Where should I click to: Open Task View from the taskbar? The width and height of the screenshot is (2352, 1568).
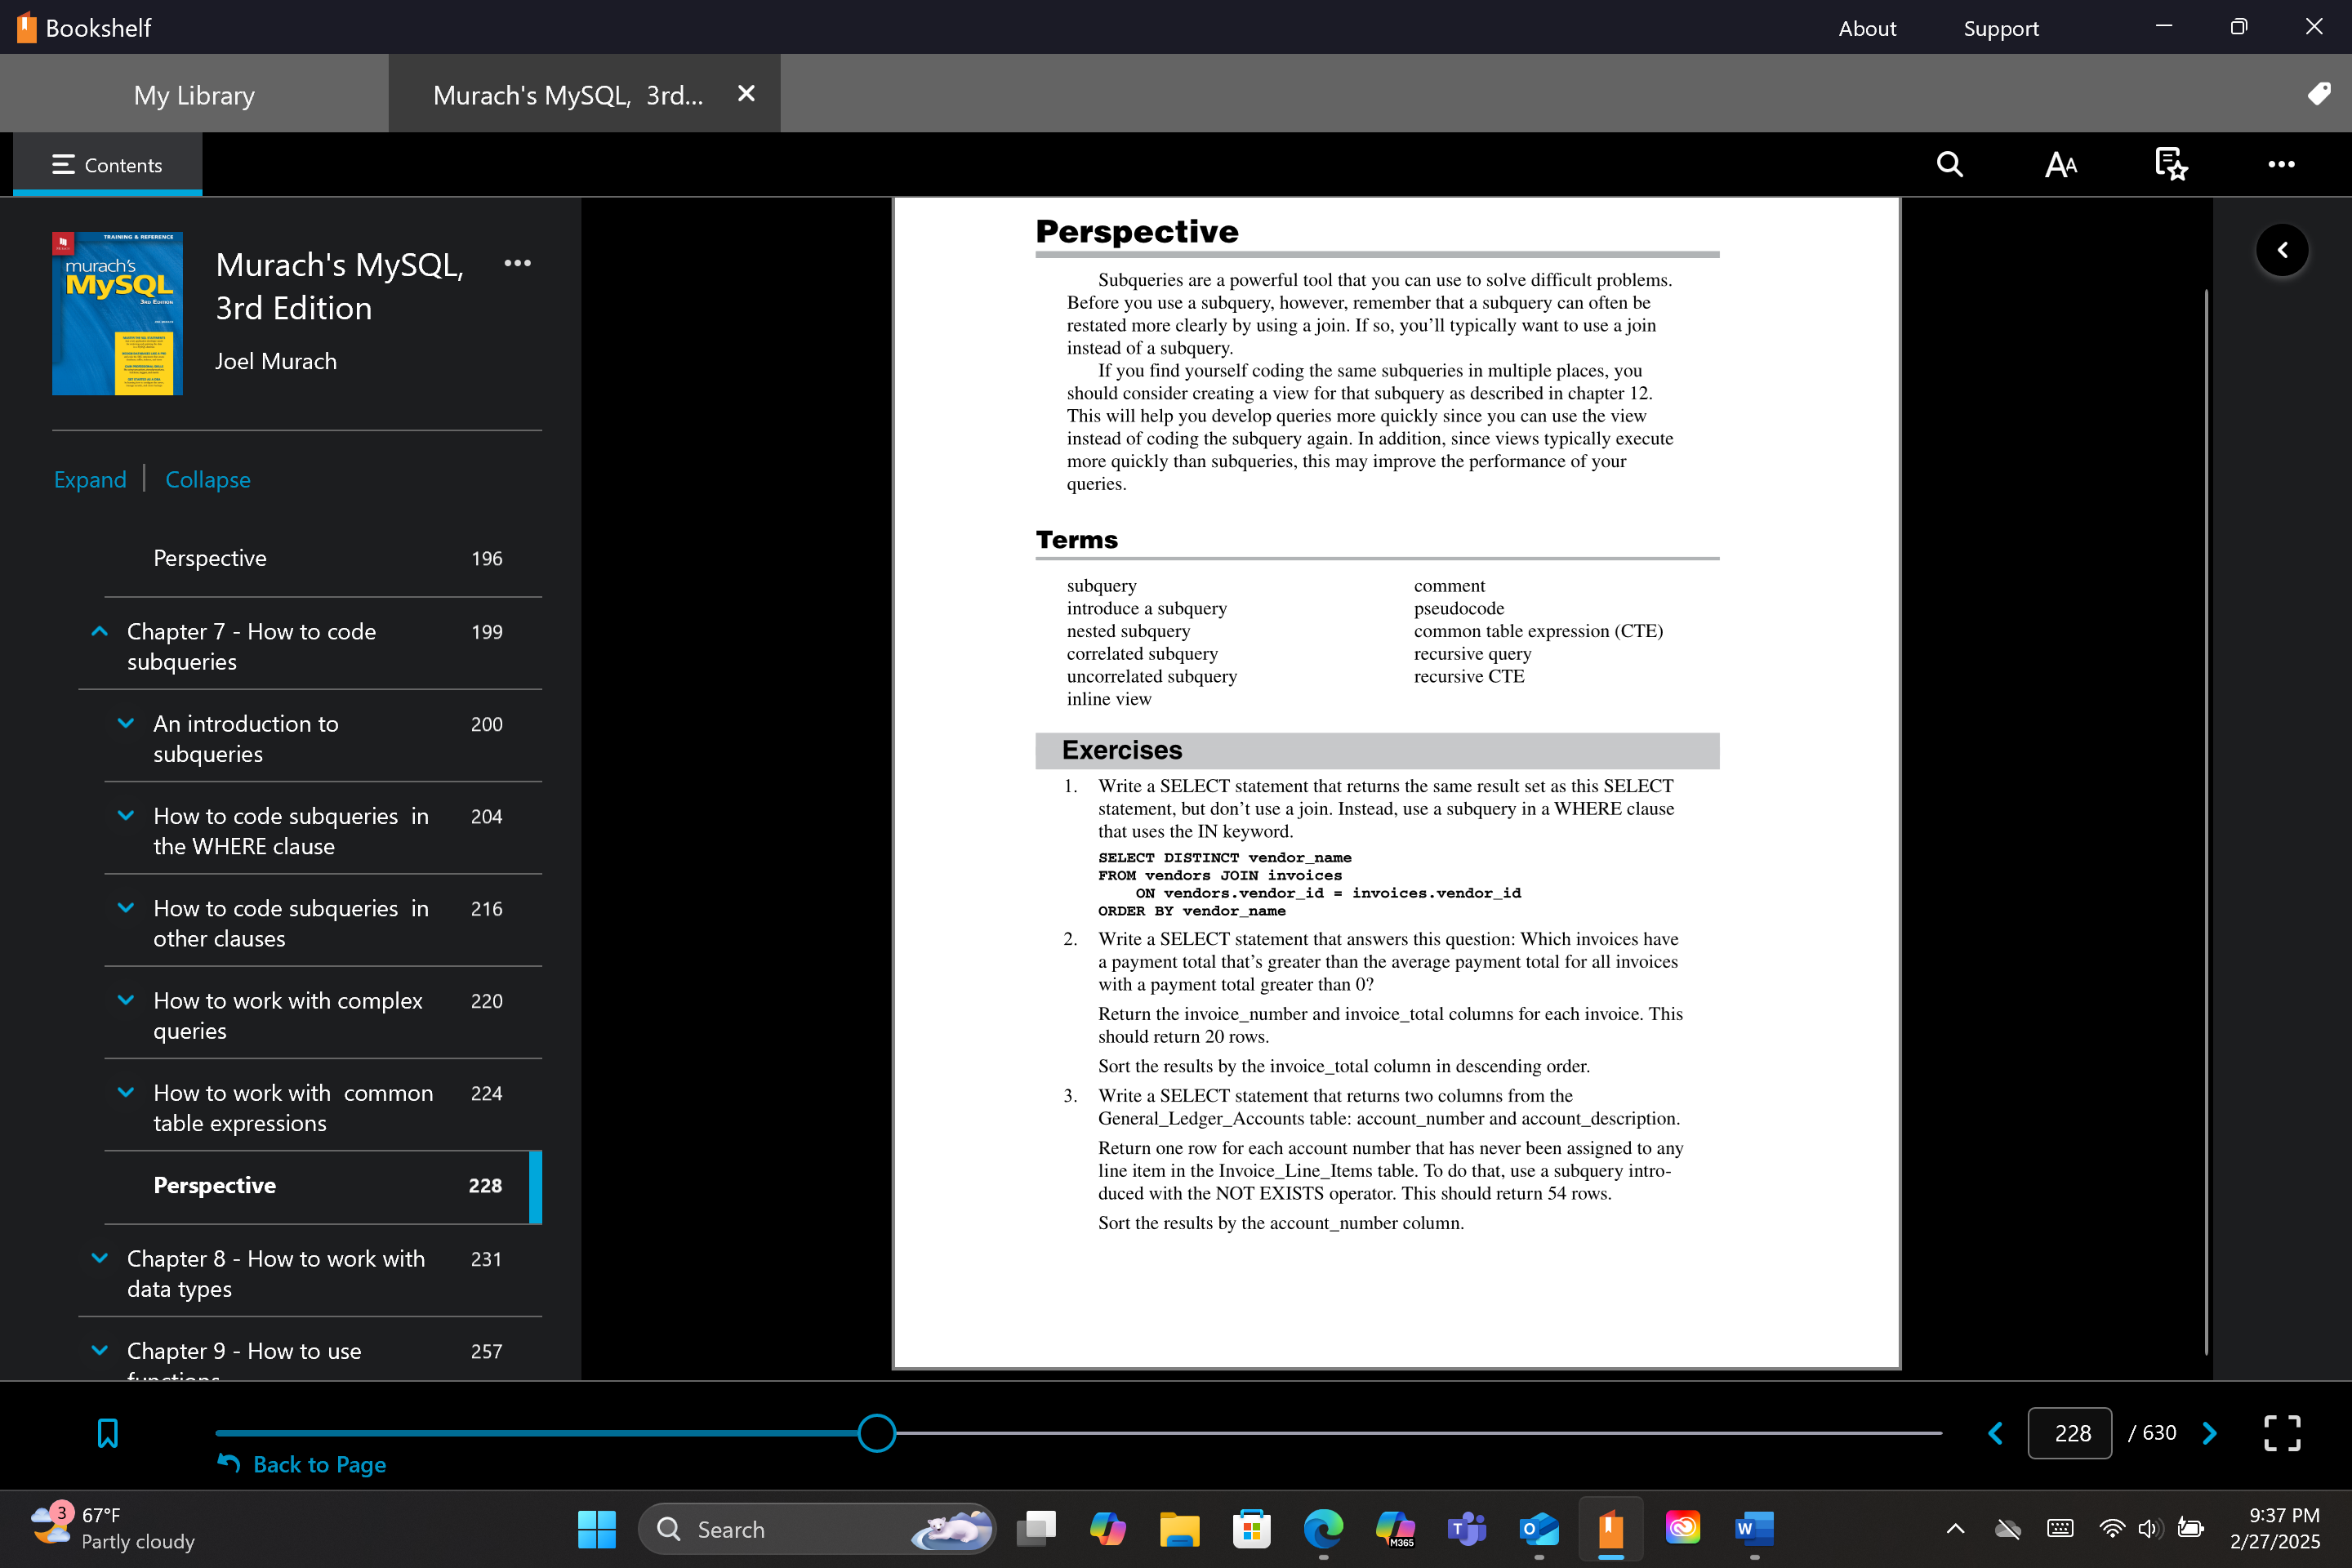(1036, 1529)
